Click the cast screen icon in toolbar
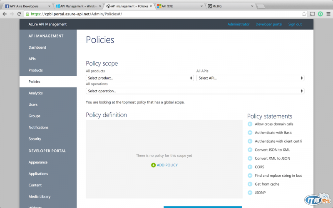The height and width of the screenshot is (208, 333). (312, 14)
